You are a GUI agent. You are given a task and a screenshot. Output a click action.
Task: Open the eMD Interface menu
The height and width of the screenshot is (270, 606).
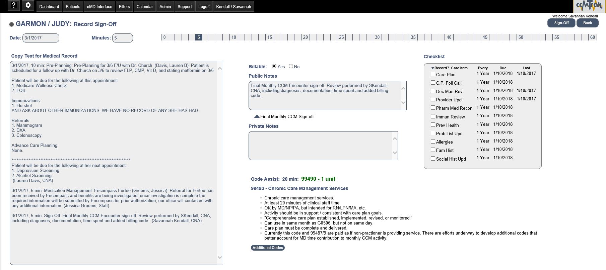[x=99, y=7]
